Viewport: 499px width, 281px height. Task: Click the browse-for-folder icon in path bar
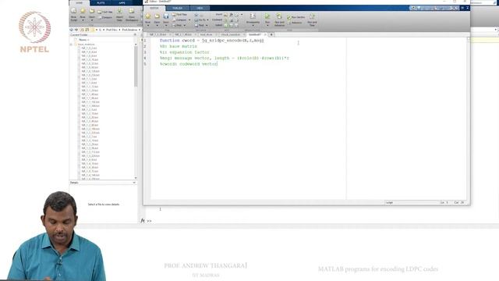pyautogui.click(x=87, y=30)
